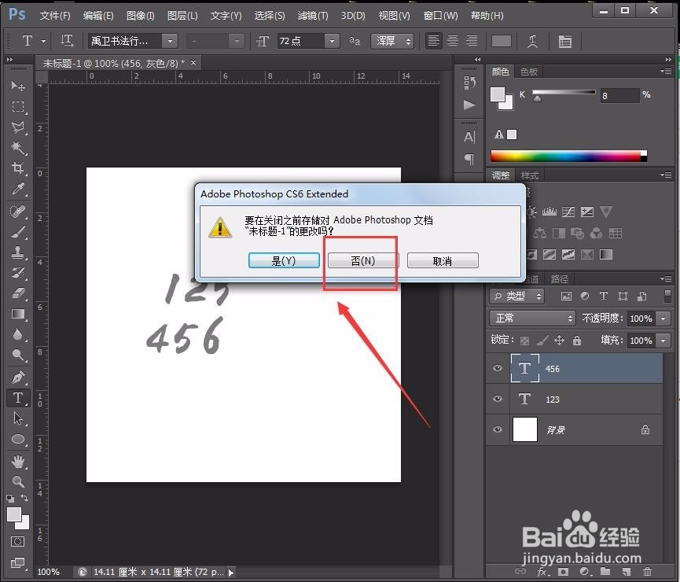Toggle text orientation icon

[x=66, y=41]
